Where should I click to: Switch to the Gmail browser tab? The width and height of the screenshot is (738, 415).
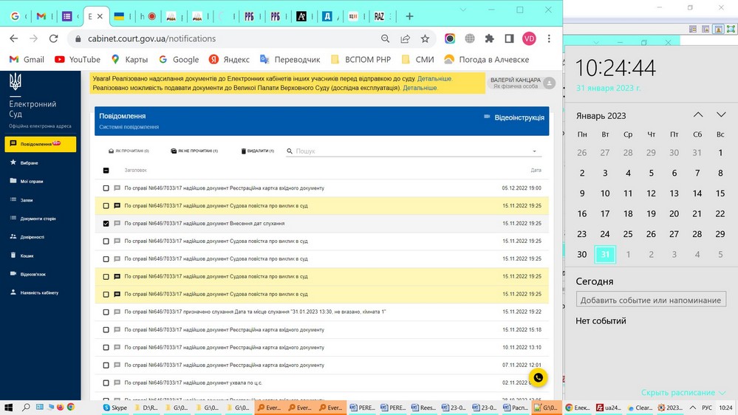pyautogui.click(x=41, y=16)
